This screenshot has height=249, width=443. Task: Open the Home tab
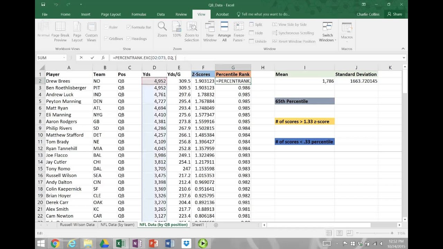pyautogui.click(x=65, y=14)
